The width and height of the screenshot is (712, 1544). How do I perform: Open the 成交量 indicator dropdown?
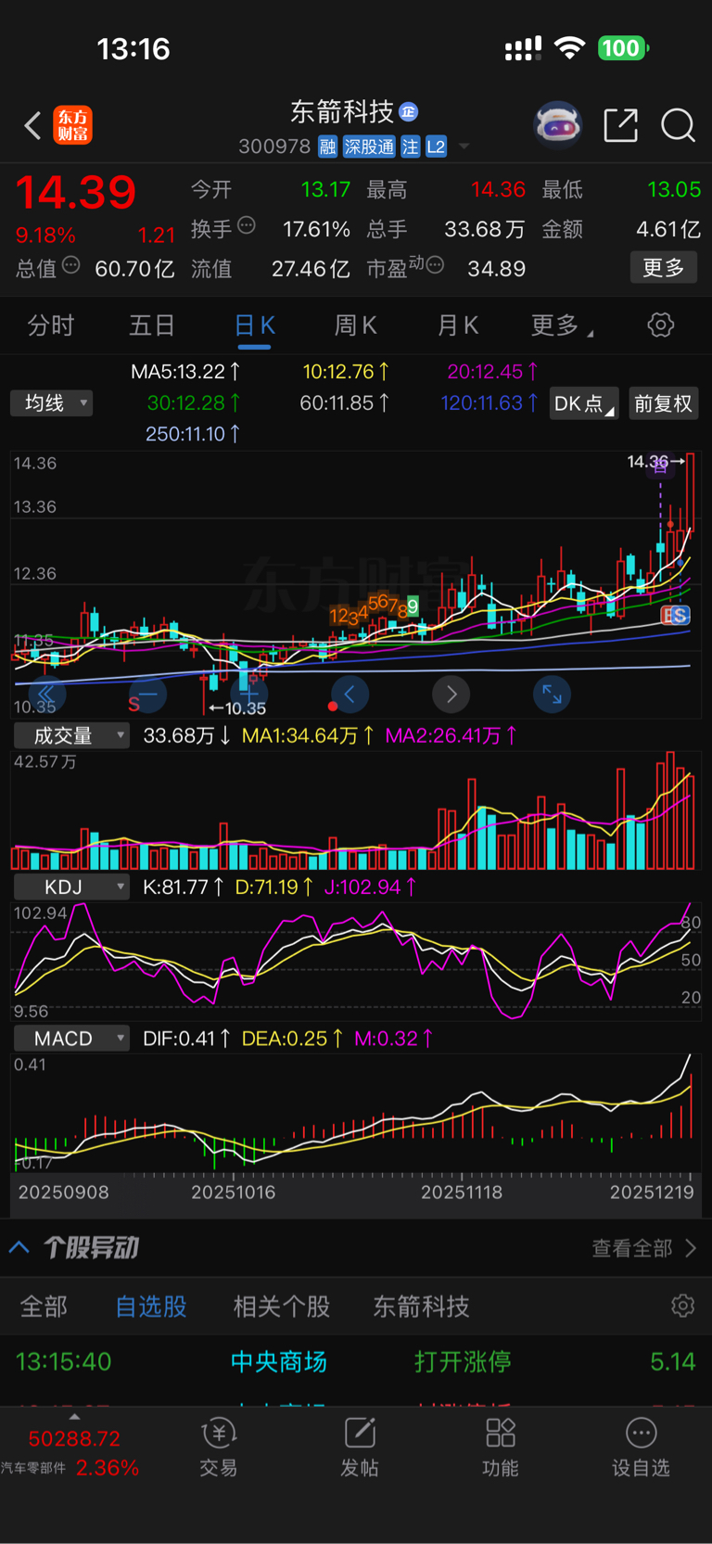click(71, 735)
